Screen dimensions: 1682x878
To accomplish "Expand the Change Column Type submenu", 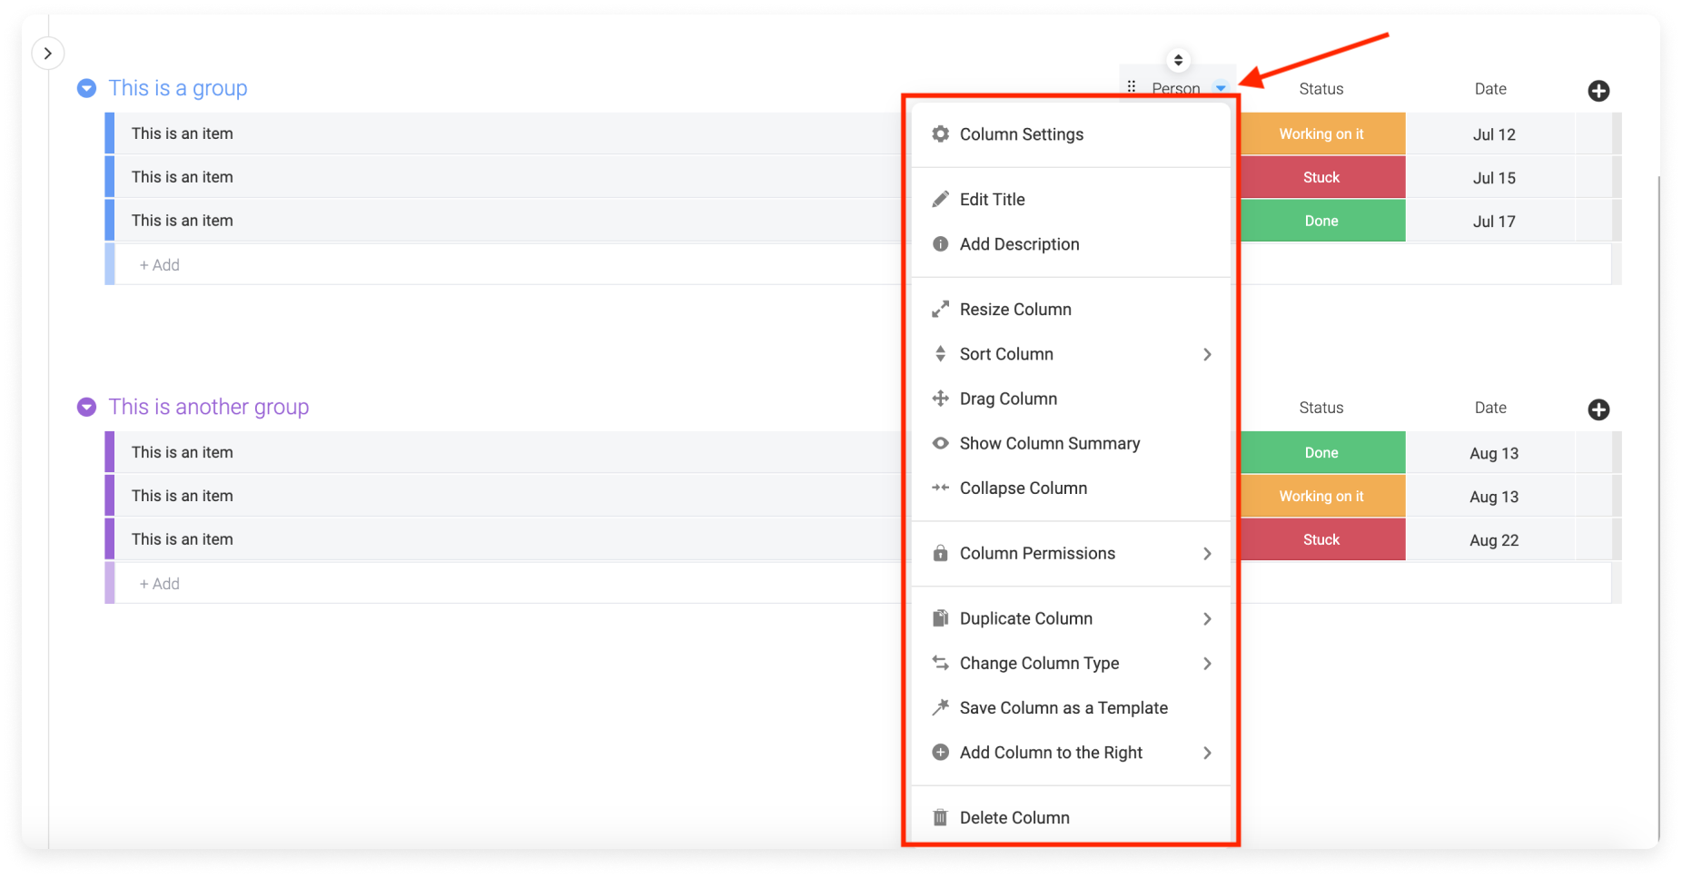I will [1071, 664].
